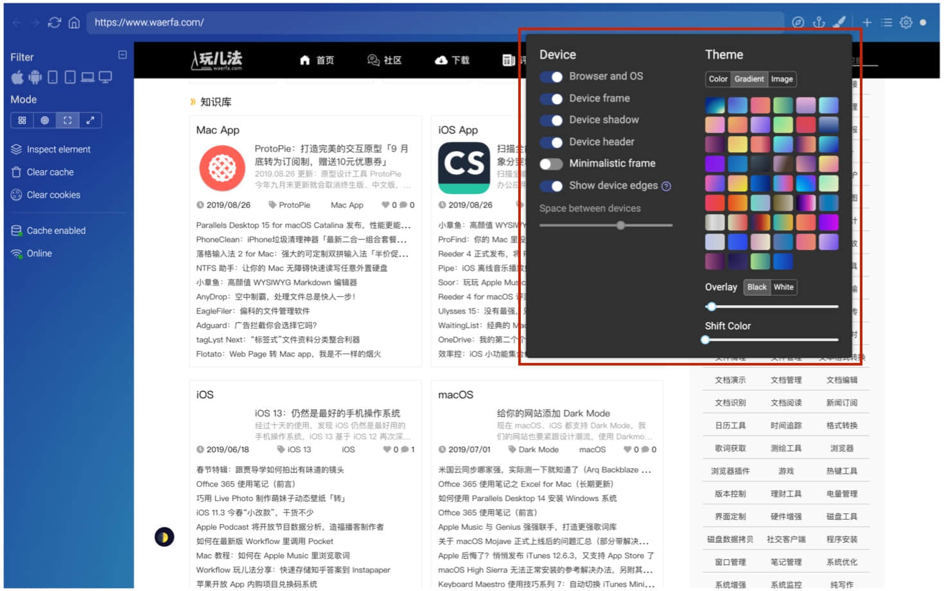Switch Theme to the Color tab

click(x=718, y=79)
